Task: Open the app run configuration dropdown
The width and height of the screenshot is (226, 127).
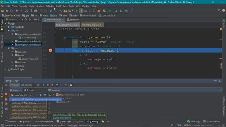Action: [69, 11]
